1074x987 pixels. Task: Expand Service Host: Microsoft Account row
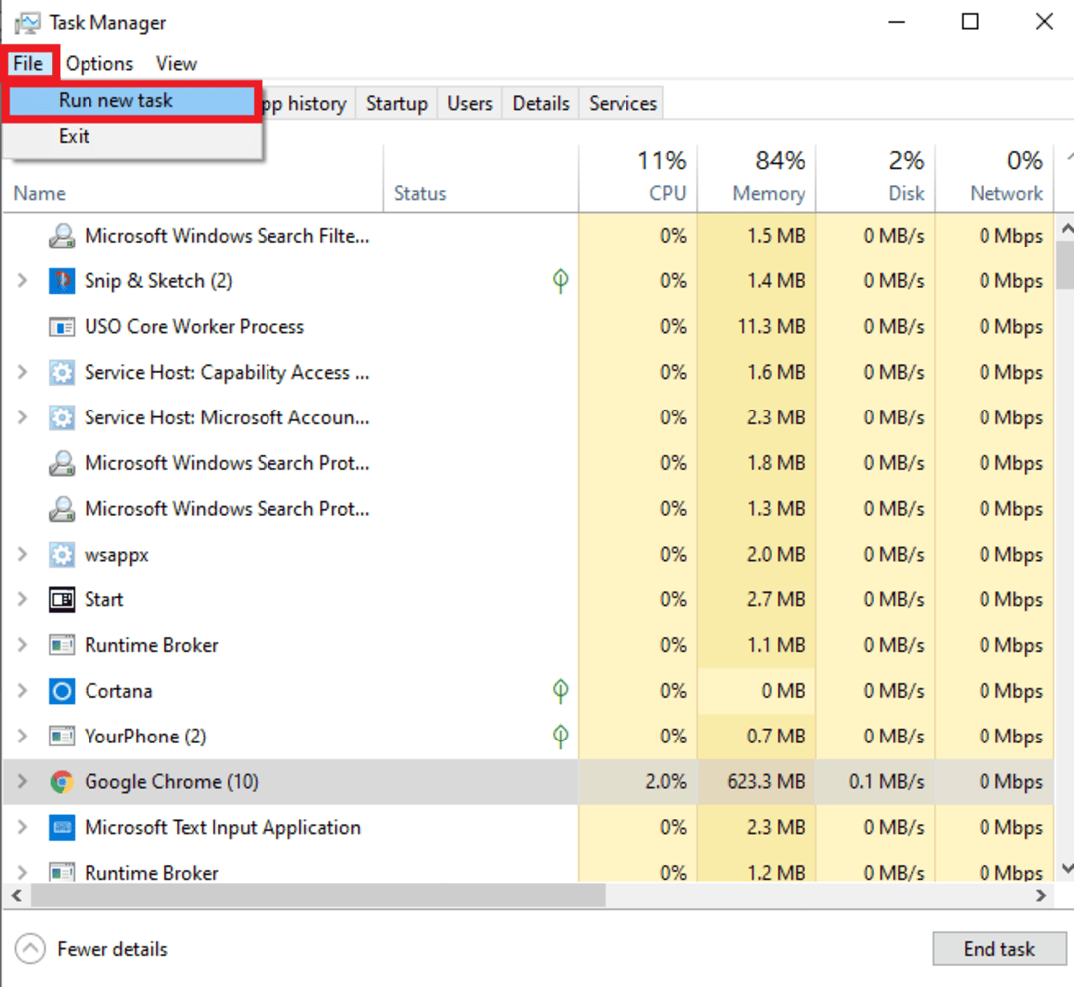(22, 417)
